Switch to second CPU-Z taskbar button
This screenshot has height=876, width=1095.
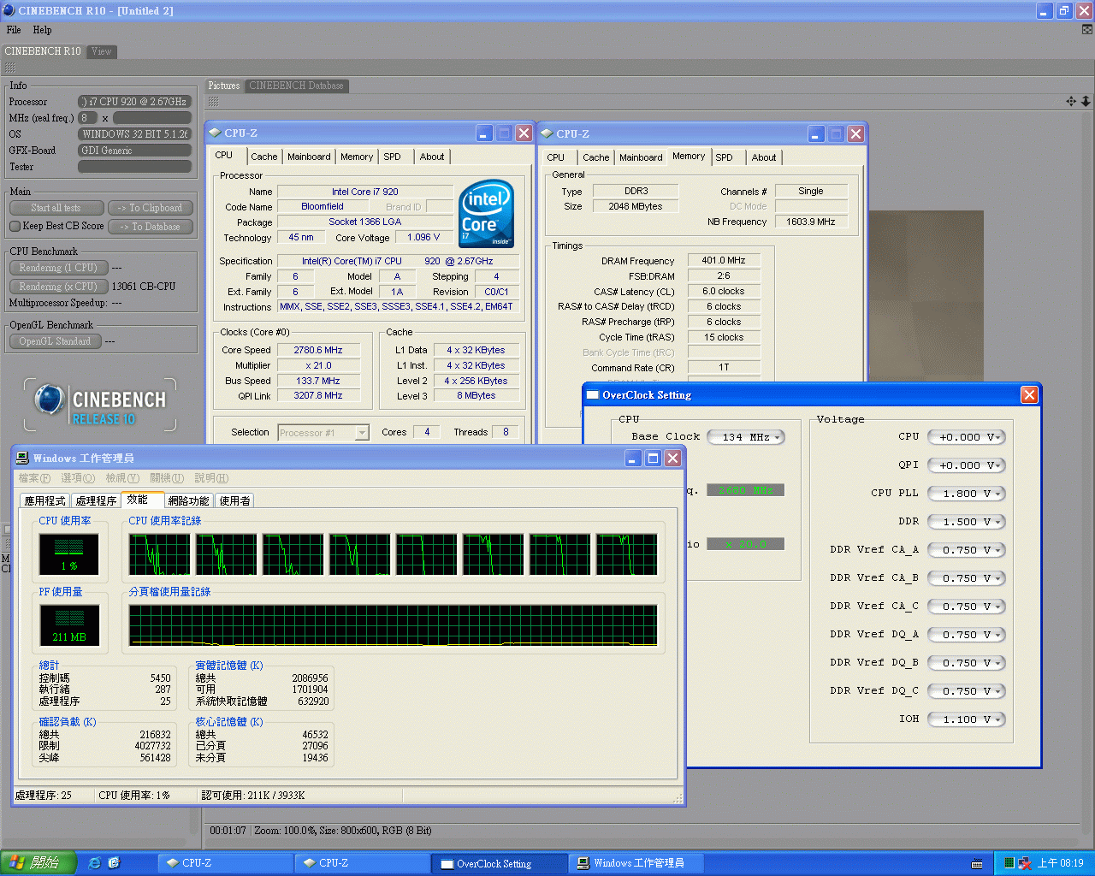(x=363, y=863)
